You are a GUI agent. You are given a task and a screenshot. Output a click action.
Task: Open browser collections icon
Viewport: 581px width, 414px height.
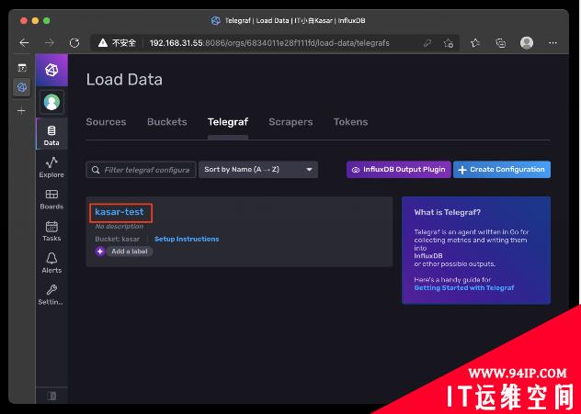[x=501, y=43]
